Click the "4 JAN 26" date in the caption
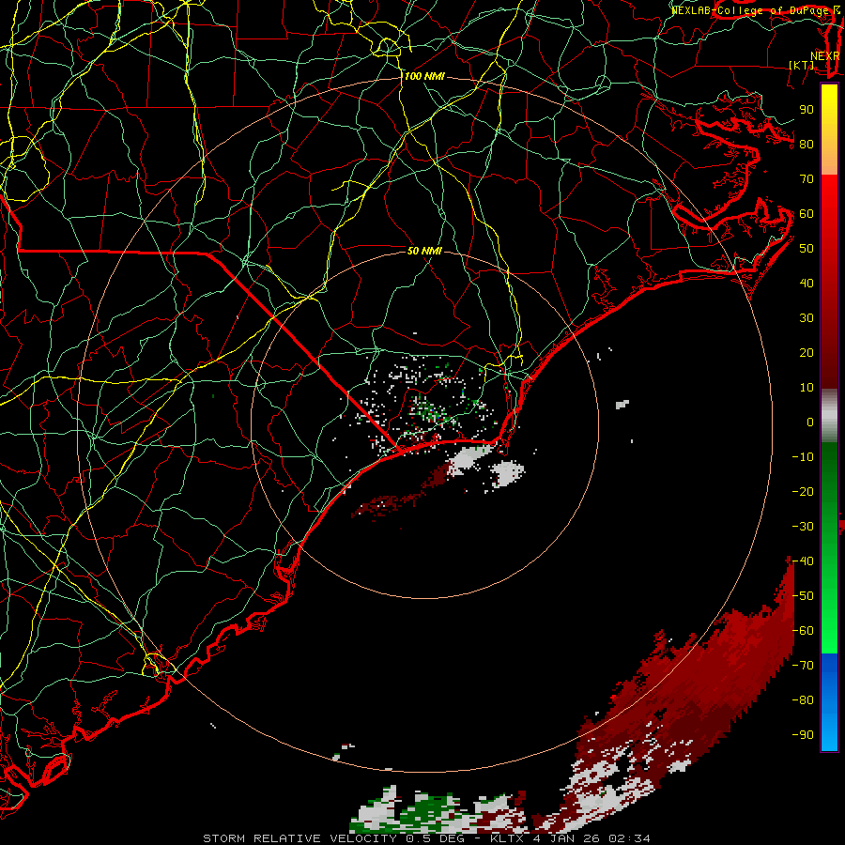Viewport: 845px width, 845px height. coord(567,838)
